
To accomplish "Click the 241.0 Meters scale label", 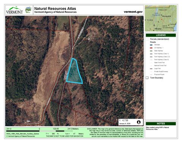I will [73, 129].
